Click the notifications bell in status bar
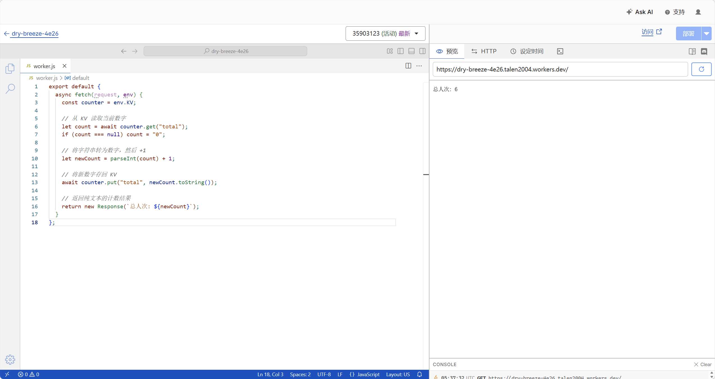Image resolution: width=715 pixels, height=379 pixels. 420,374
